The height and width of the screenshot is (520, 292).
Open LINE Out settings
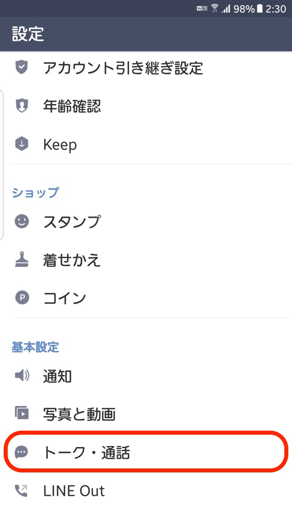(x=74, y=491)
